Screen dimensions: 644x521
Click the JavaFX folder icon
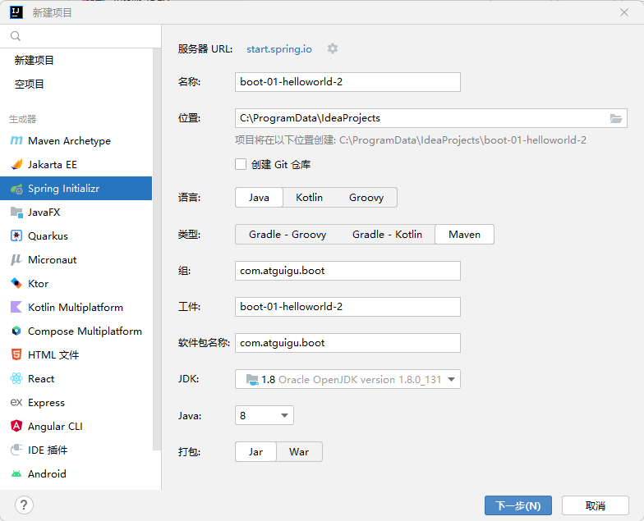pyautogui.click(x=16, y=212)
